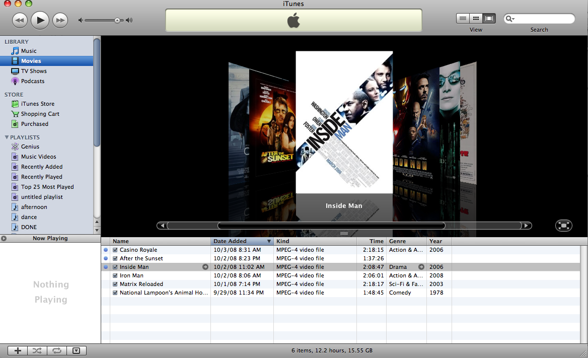588x358 pixels.
Task: Open Recently Played smart playlist
Action: [x=42, y=177]
